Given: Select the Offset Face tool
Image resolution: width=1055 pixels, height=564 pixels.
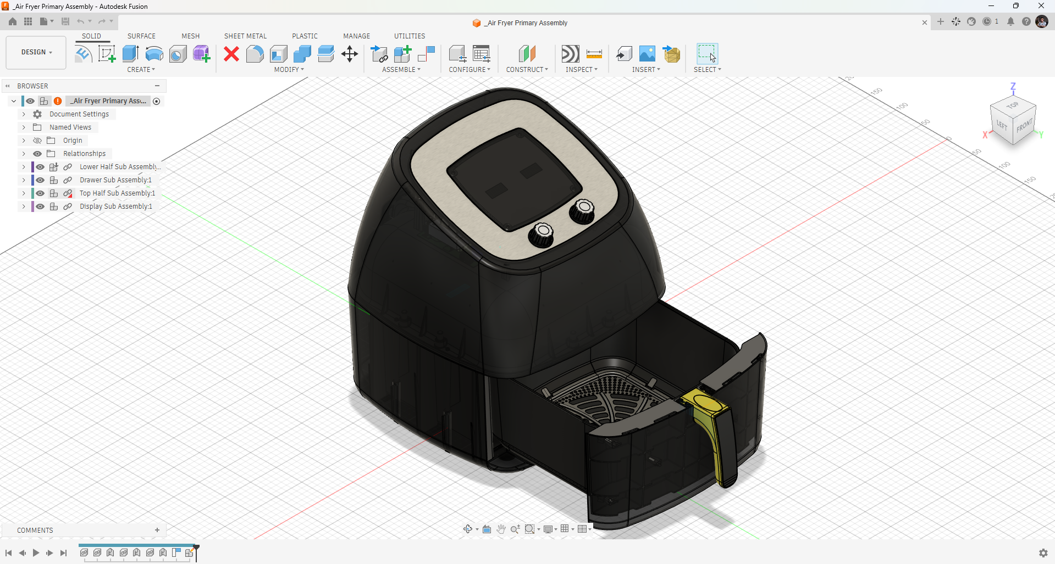Looking at the screenshot, I should tap(325, 54).
